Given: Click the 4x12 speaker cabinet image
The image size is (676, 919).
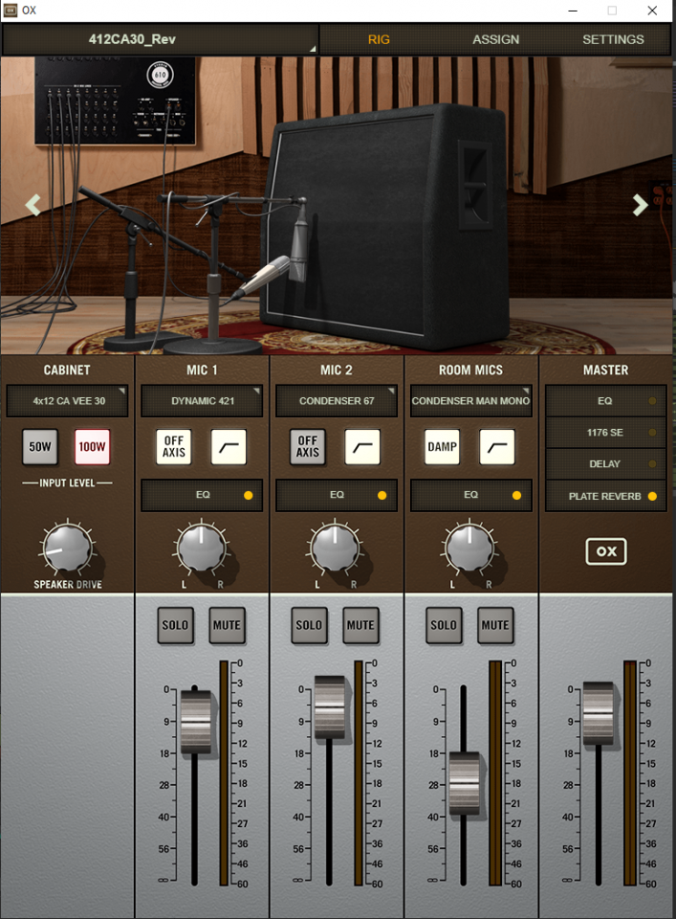Looking at the screenshot, I should point(386,229).
